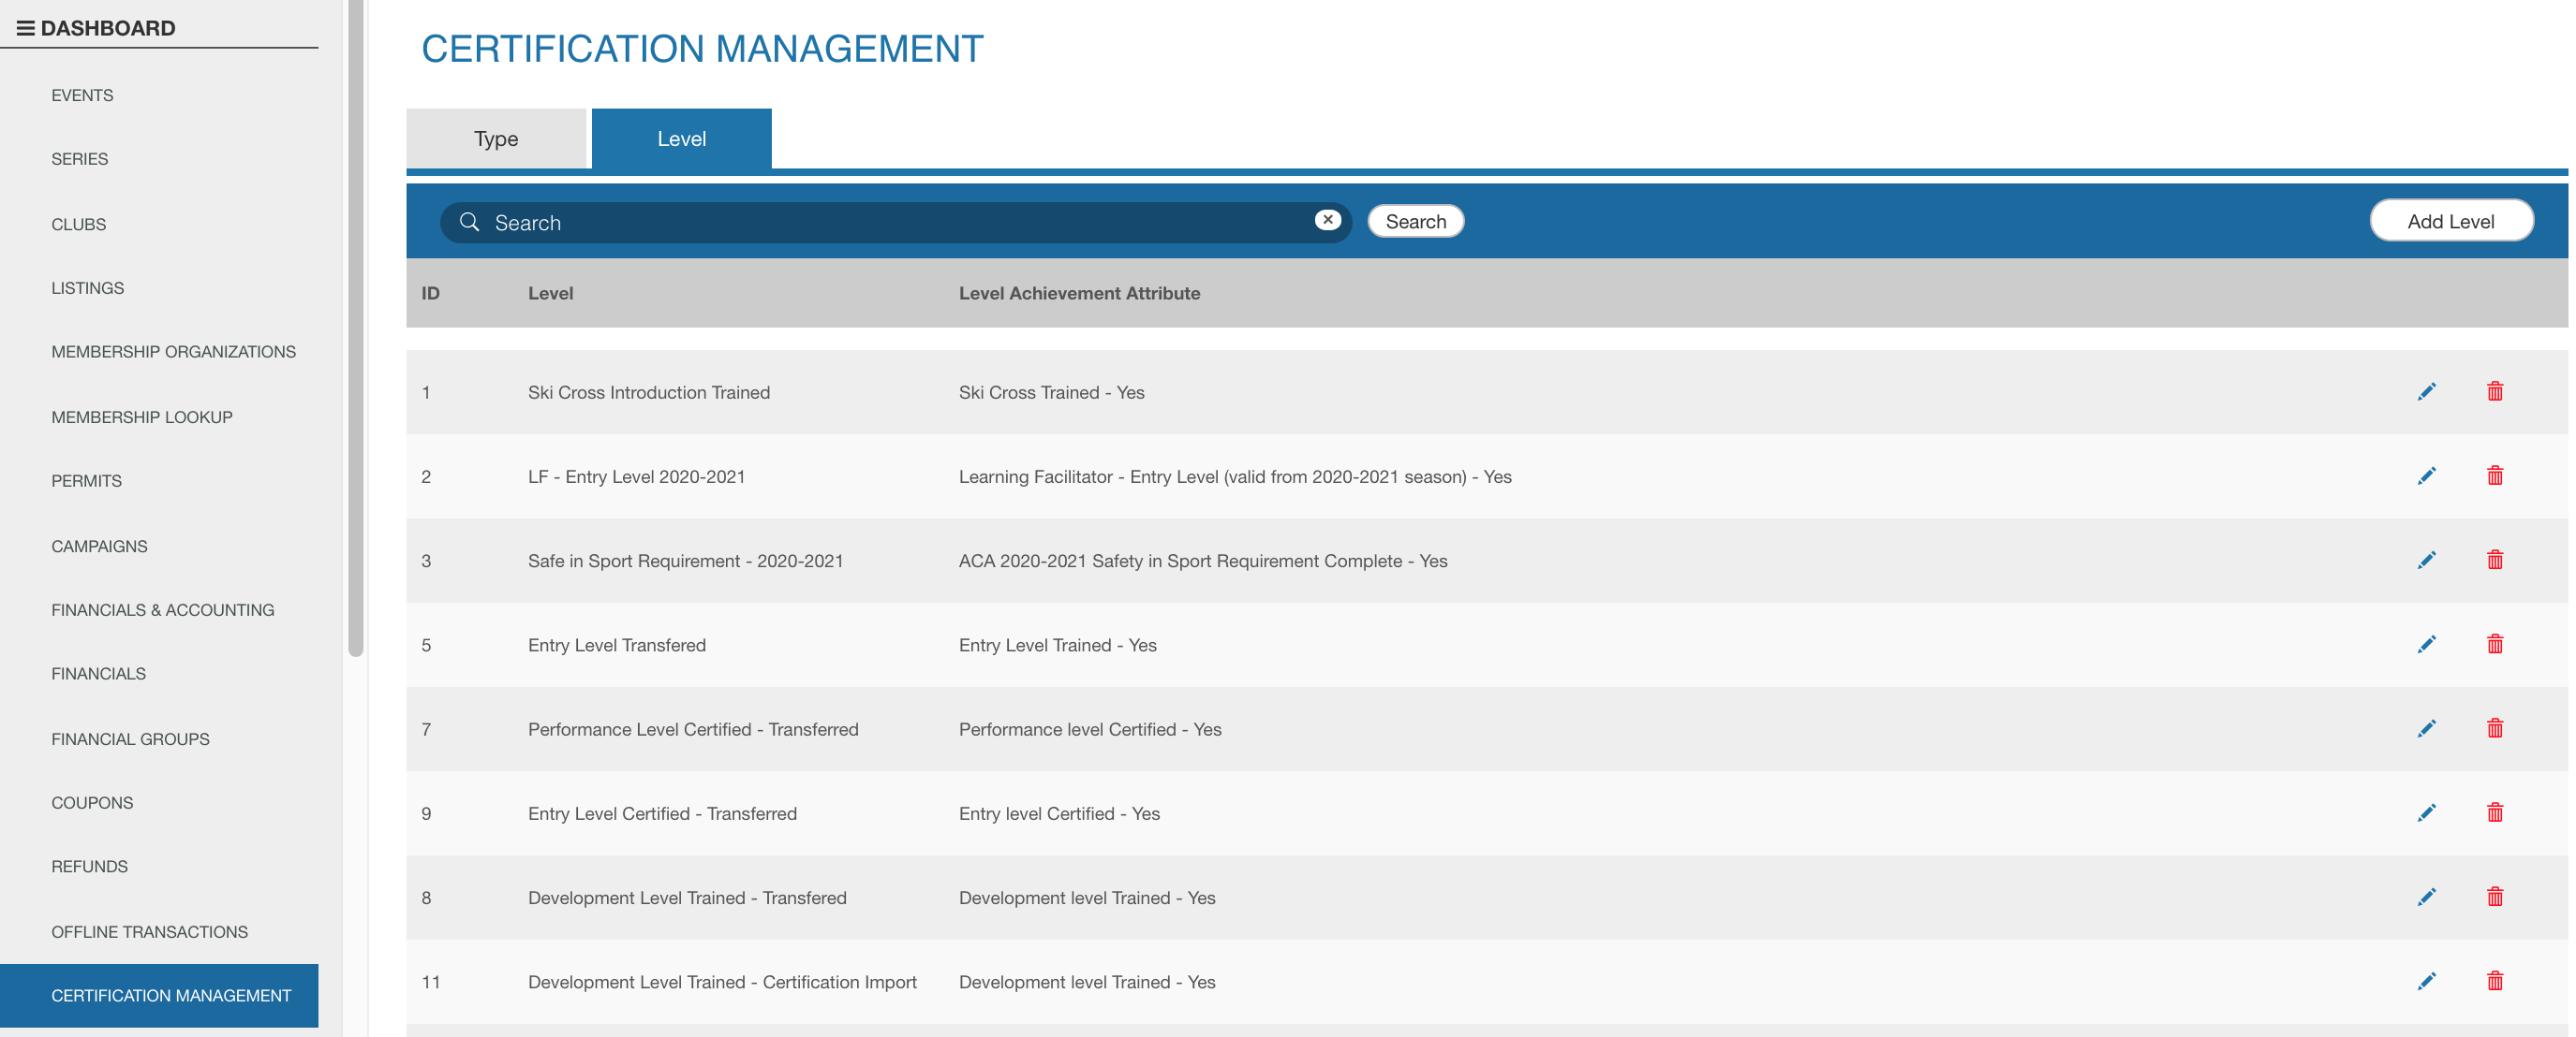This screenshot has width=2576, height=1037.
Task: Switch to the Type tab
Action: coord(496,139)
